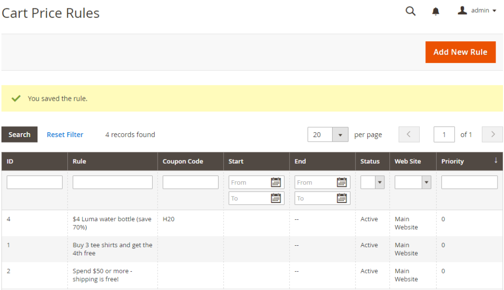Viewport: 504px width, 290px height.
Task: Focus the Rule filter field
Action: pos(113,182)
